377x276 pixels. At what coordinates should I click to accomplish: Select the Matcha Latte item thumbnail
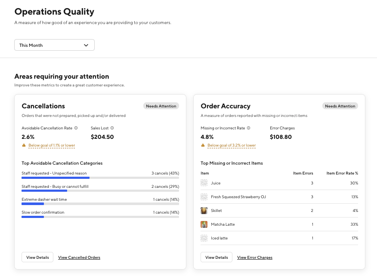(x=203, y=224)
